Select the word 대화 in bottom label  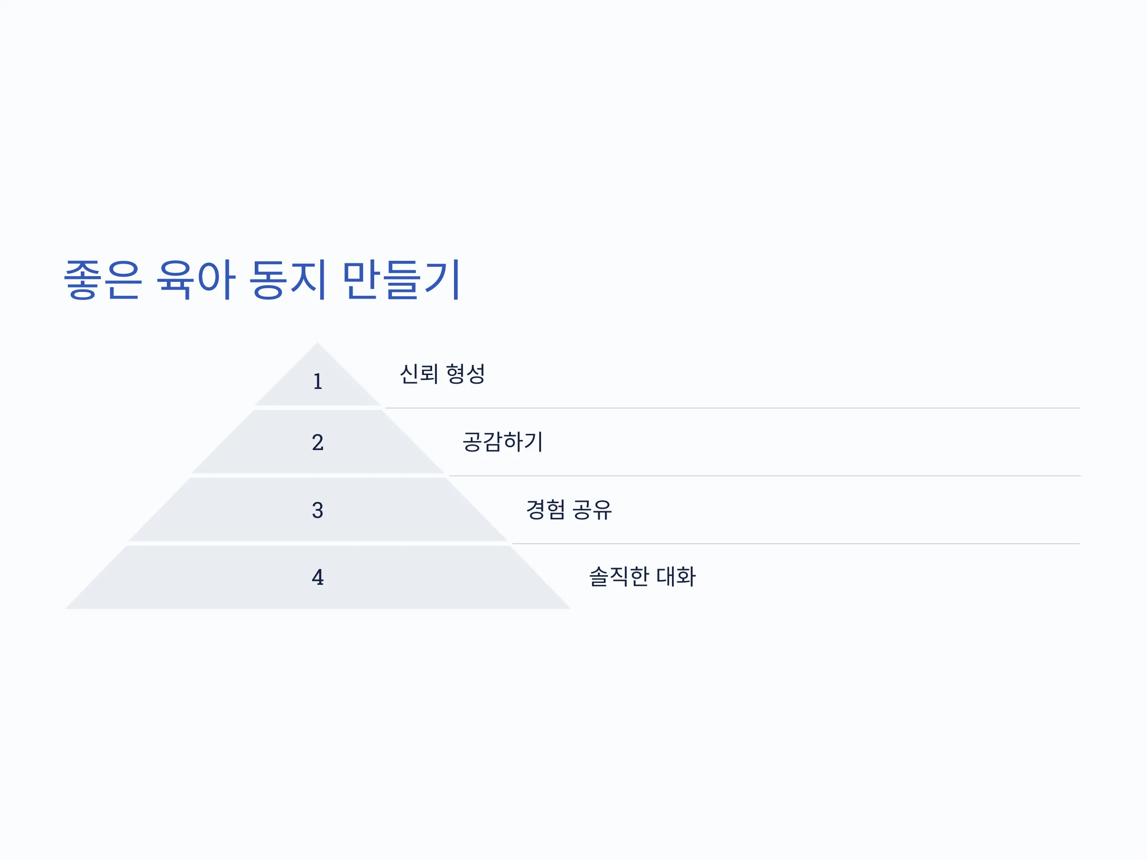(x=676, y=577)
